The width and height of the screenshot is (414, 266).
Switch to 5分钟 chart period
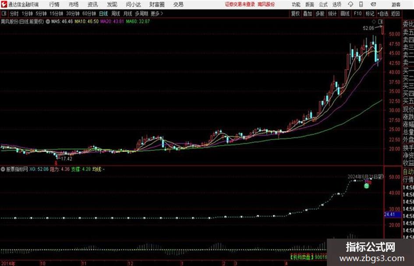tap(41, 14)
